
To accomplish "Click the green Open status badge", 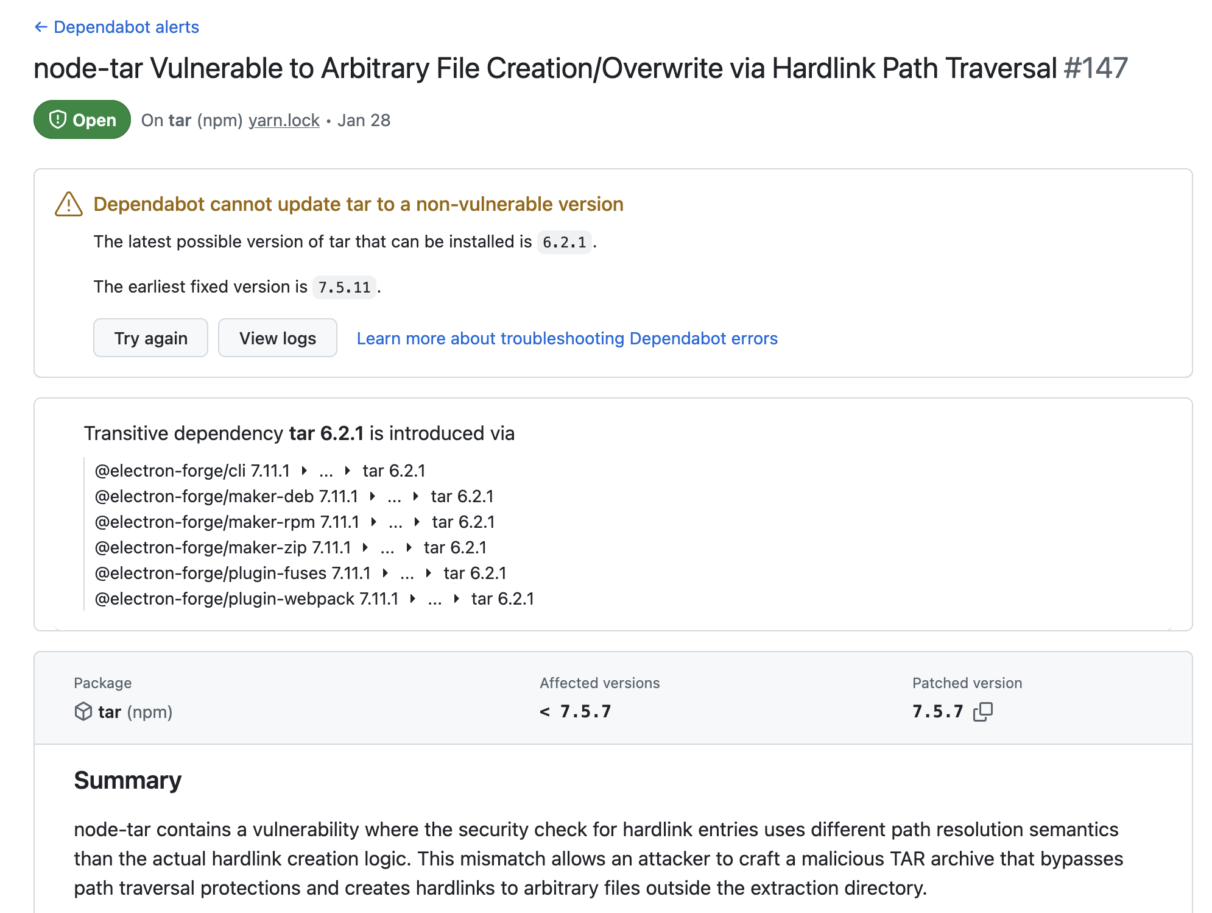I will (x=82, y=119).
